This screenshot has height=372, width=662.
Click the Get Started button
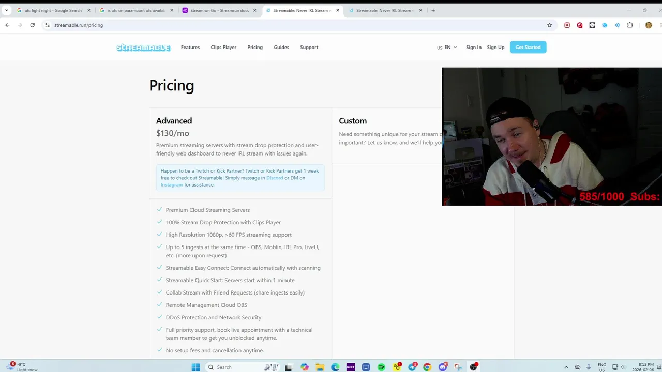(528, 48)
